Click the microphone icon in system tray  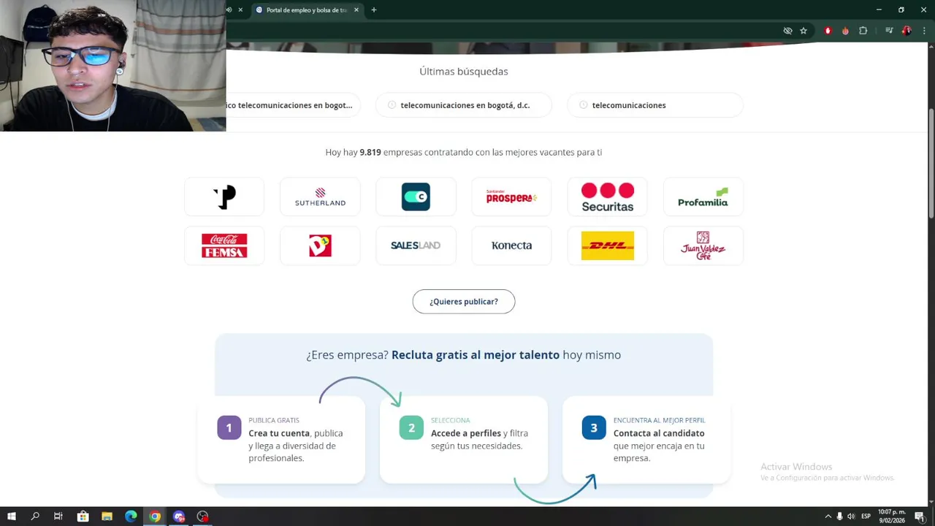[x=839, y=517]
